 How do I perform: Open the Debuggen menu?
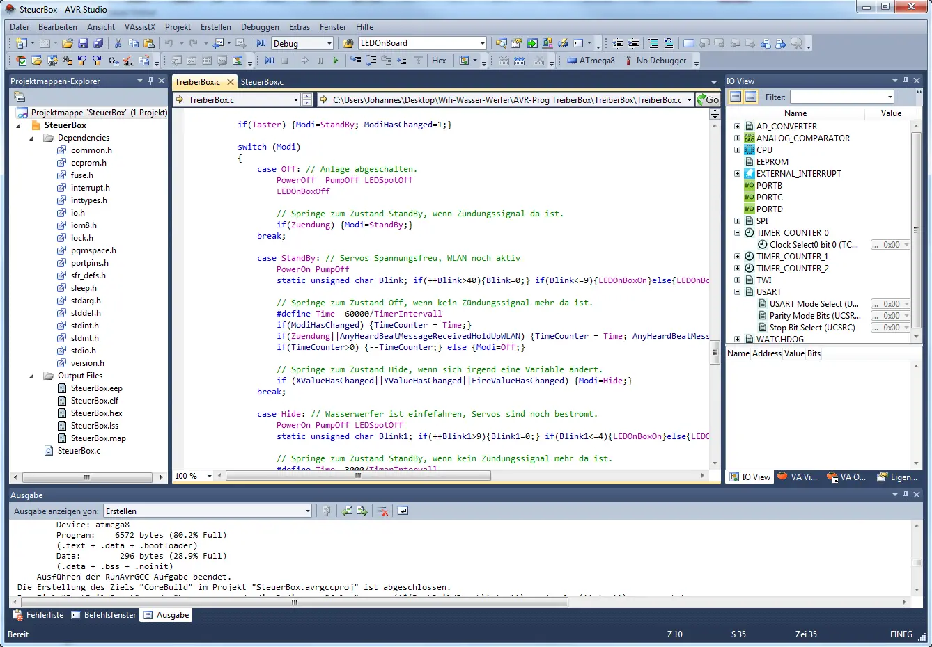[x=260, y=27]
